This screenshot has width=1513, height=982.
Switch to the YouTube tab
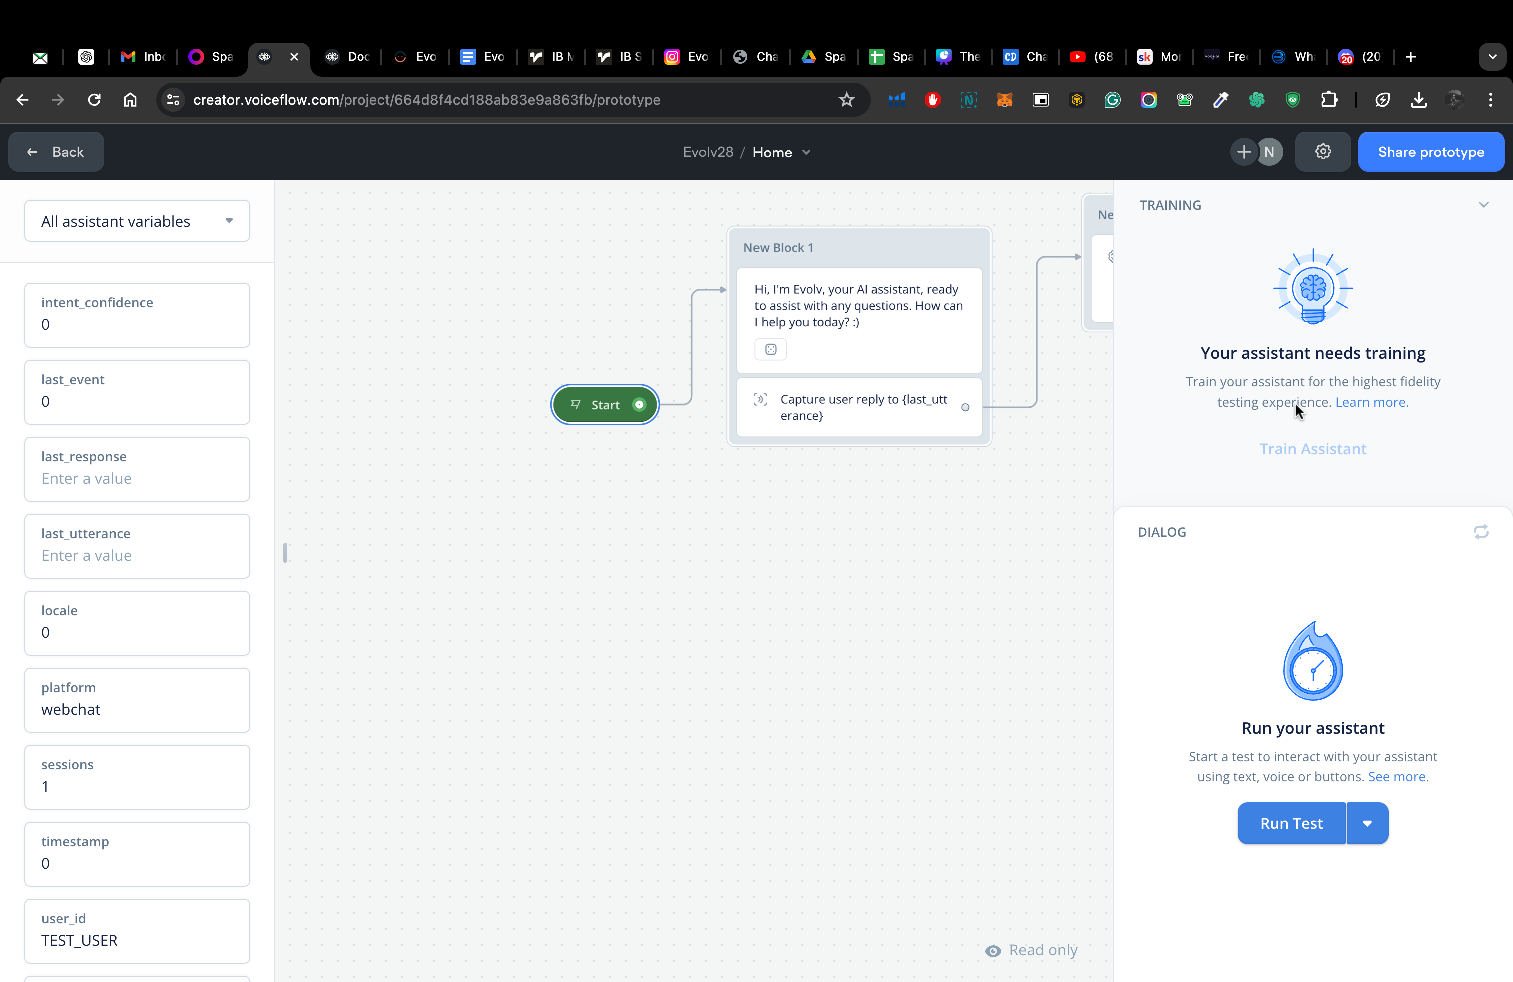coord(1092,57)
